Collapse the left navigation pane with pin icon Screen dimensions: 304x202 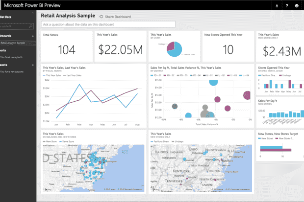(32, 13)
